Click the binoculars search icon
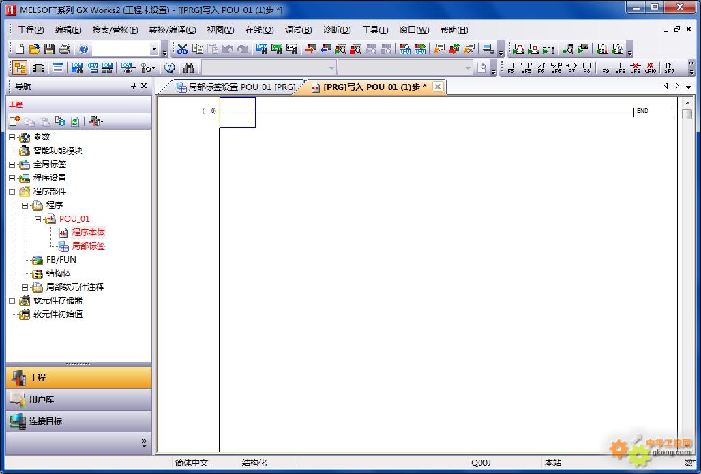The width and height of the screenshot is (701, 474). pos(189,68)
